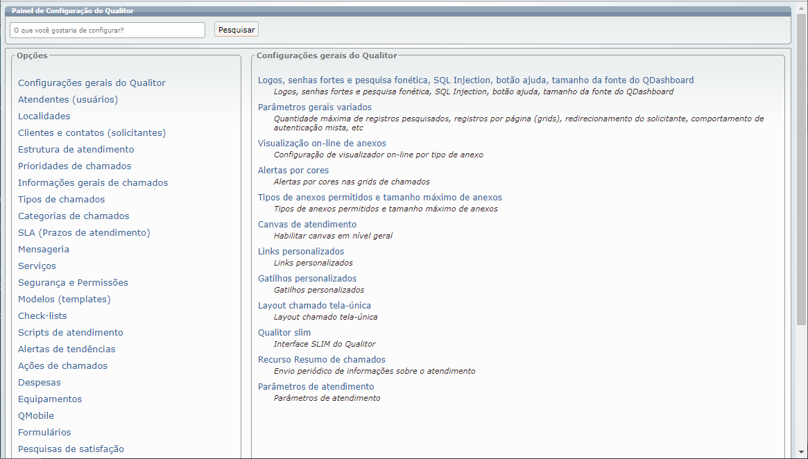Click description 'Configuração de visualizador on-line por tipo de anexo'
Image resolution: width=808 pixels, height=459 pixels.
pyautogui.click(x=378, y=155)
